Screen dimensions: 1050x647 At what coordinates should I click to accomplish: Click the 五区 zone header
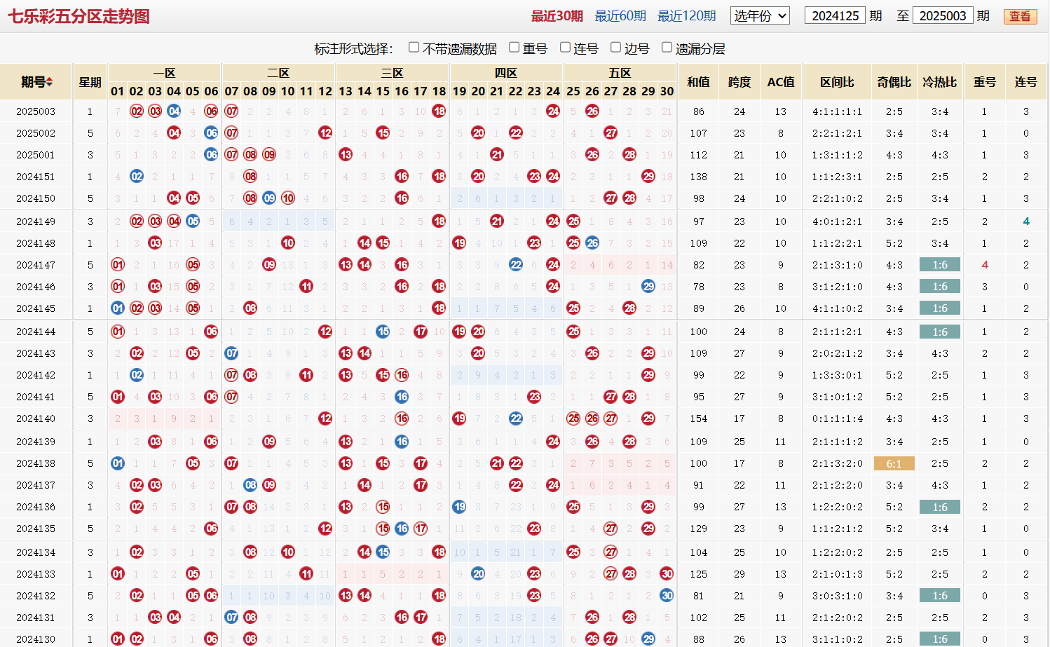(620, 73)
